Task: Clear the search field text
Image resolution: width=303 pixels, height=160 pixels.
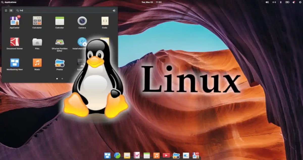Action: [x=114, y=11]
